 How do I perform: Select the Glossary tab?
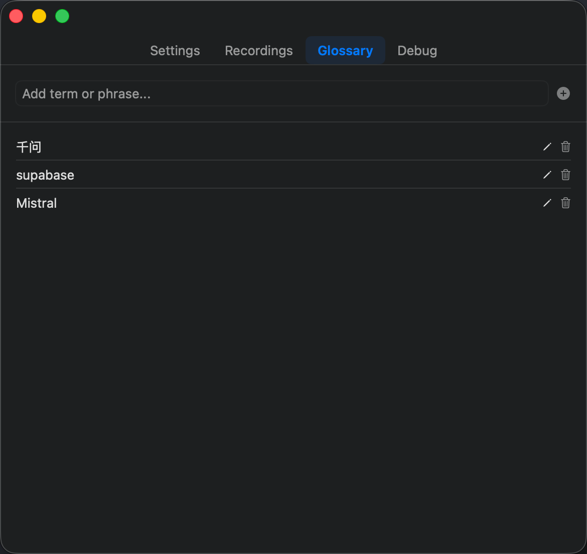tap(345, 51)
